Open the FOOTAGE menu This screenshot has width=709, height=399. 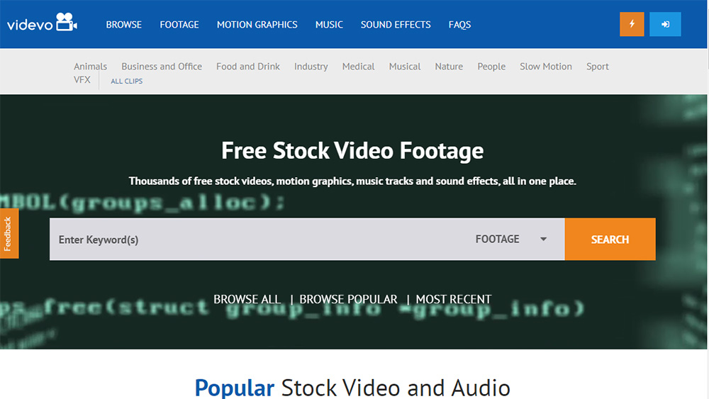pos(179,25)
